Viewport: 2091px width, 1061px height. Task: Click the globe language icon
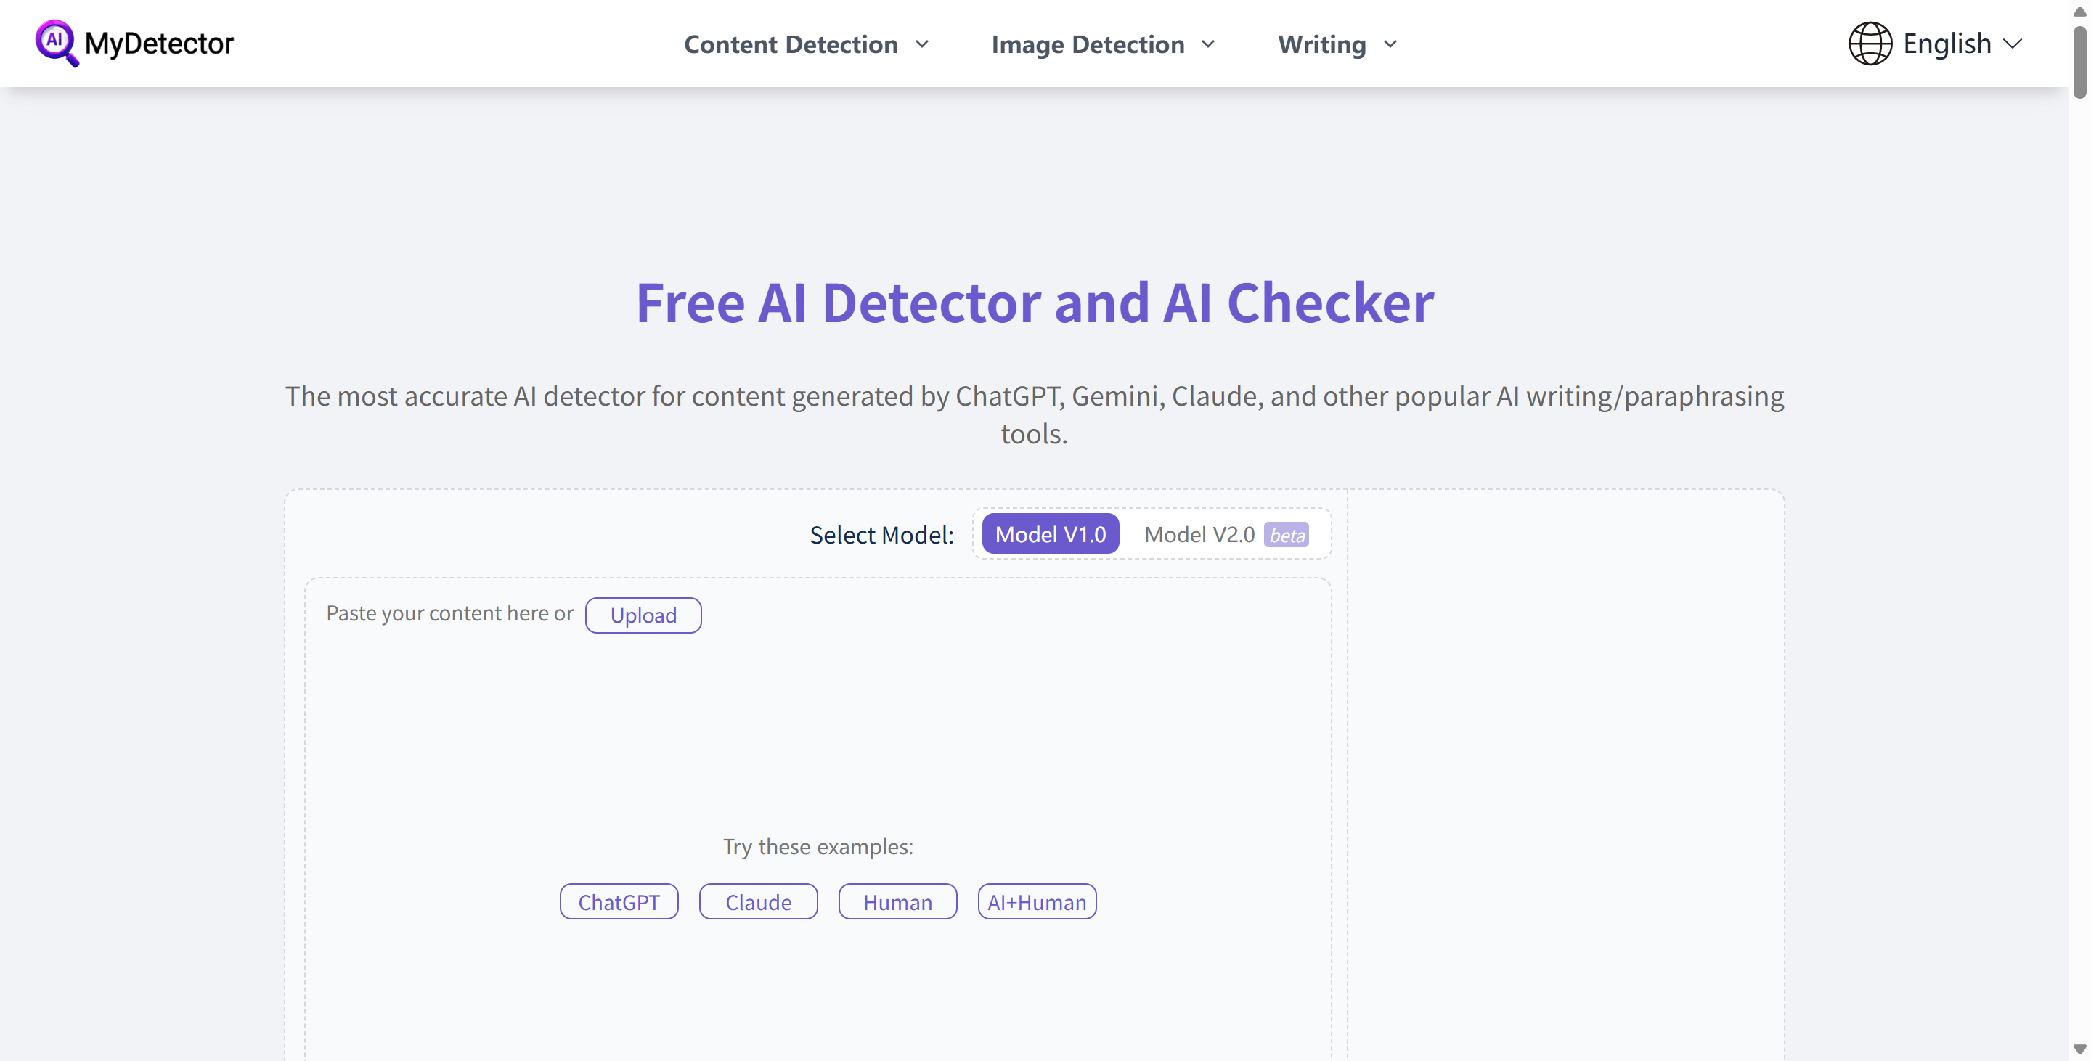(1870, 42)
